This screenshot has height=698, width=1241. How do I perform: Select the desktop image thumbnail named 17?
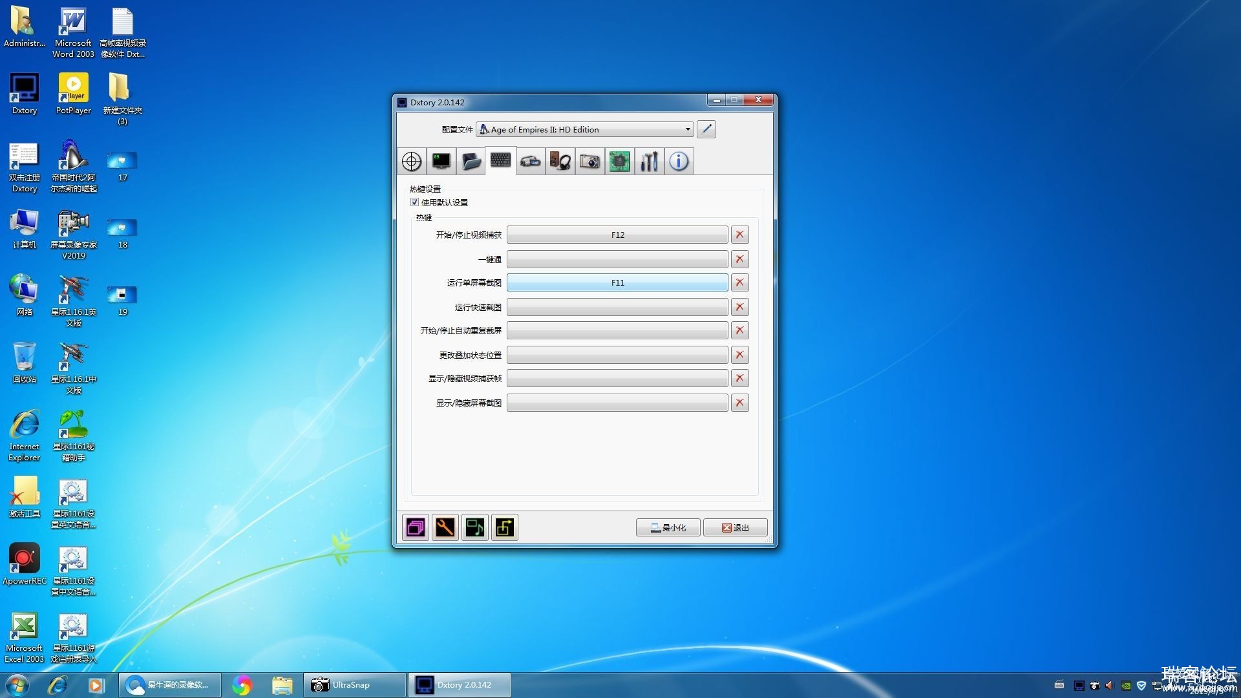coord(122,166)
